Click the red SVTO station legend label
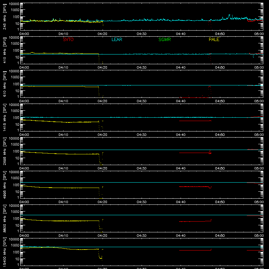Viewport: 269px width, 269px height. [x=68, y=39]
